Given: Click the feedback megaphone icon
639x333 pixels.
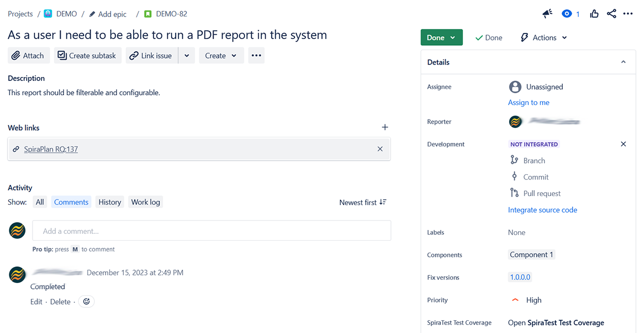Looking at the screenshot, I should (x=547, y=14).
